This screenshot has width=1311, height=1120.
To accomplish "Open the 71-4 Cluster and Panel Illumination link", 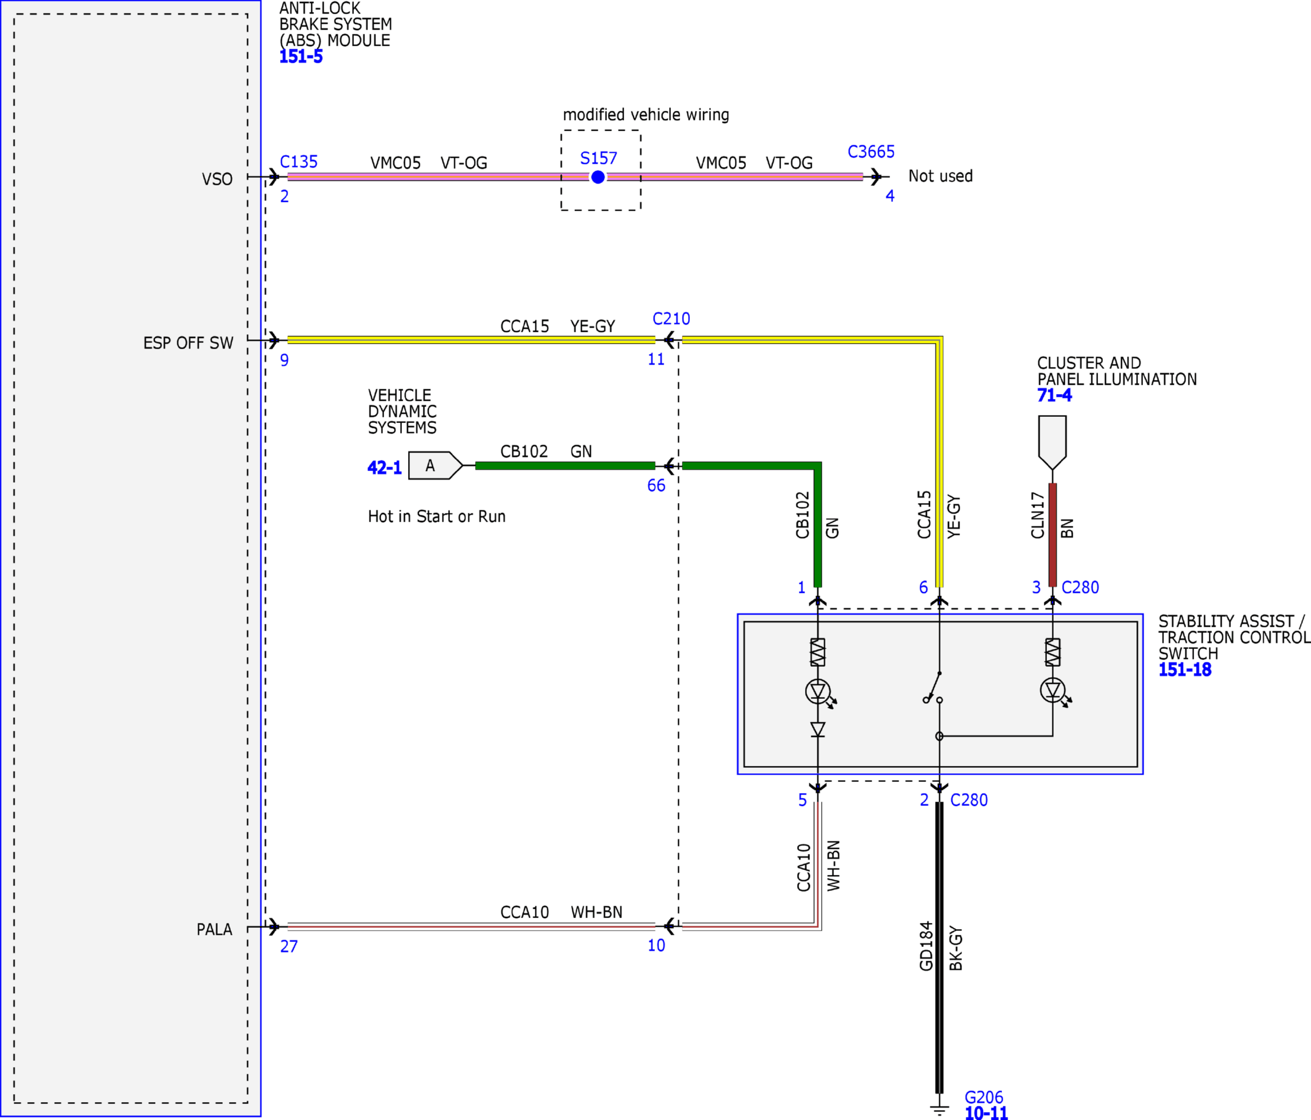I will point(1054,395).
